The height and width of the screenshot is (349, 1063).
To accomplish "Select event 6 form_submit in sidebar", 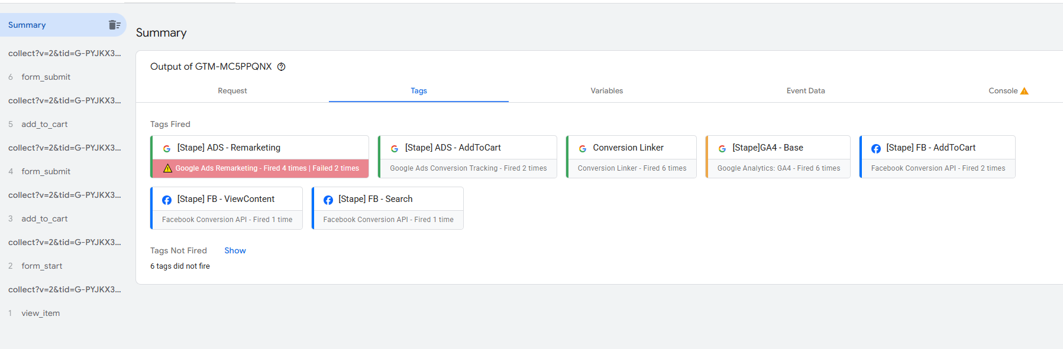I will 46,77.
